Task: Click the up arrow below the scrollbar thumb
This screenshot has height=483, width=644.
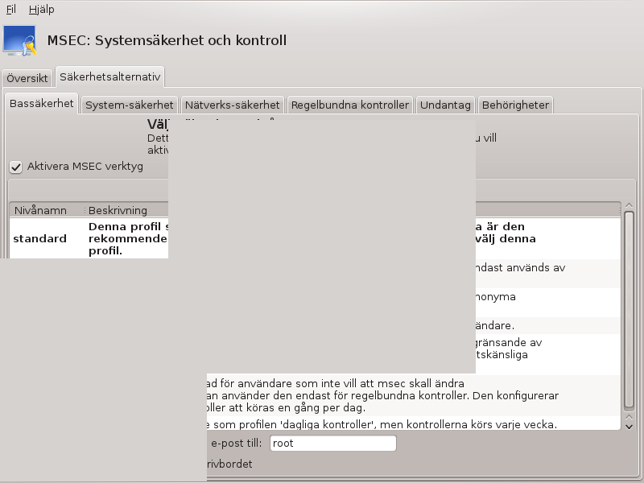Action: coord(629,417)
